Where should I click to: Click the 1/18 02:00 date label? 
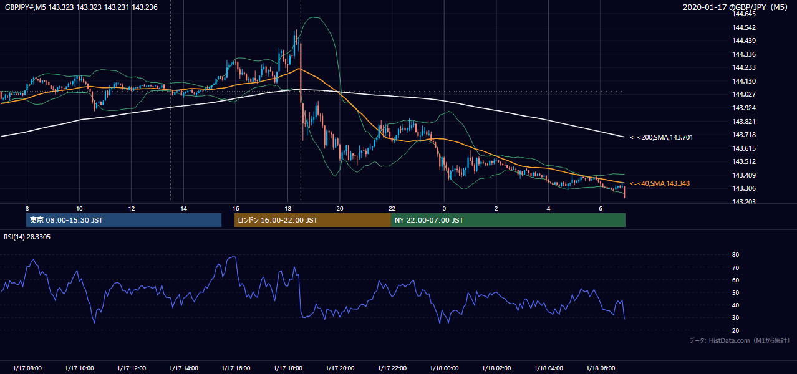[x=496, y=368]
